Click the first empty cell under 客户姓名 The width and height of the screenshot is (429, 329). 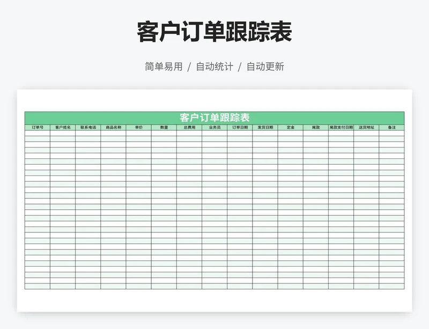pos(63,133)
